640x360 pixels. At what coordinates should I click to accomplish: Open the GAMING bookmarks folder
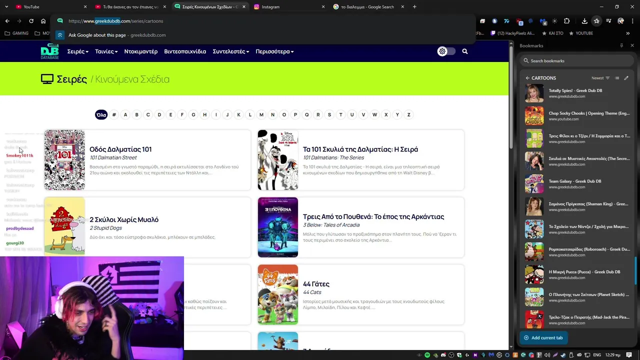(16, 33)
